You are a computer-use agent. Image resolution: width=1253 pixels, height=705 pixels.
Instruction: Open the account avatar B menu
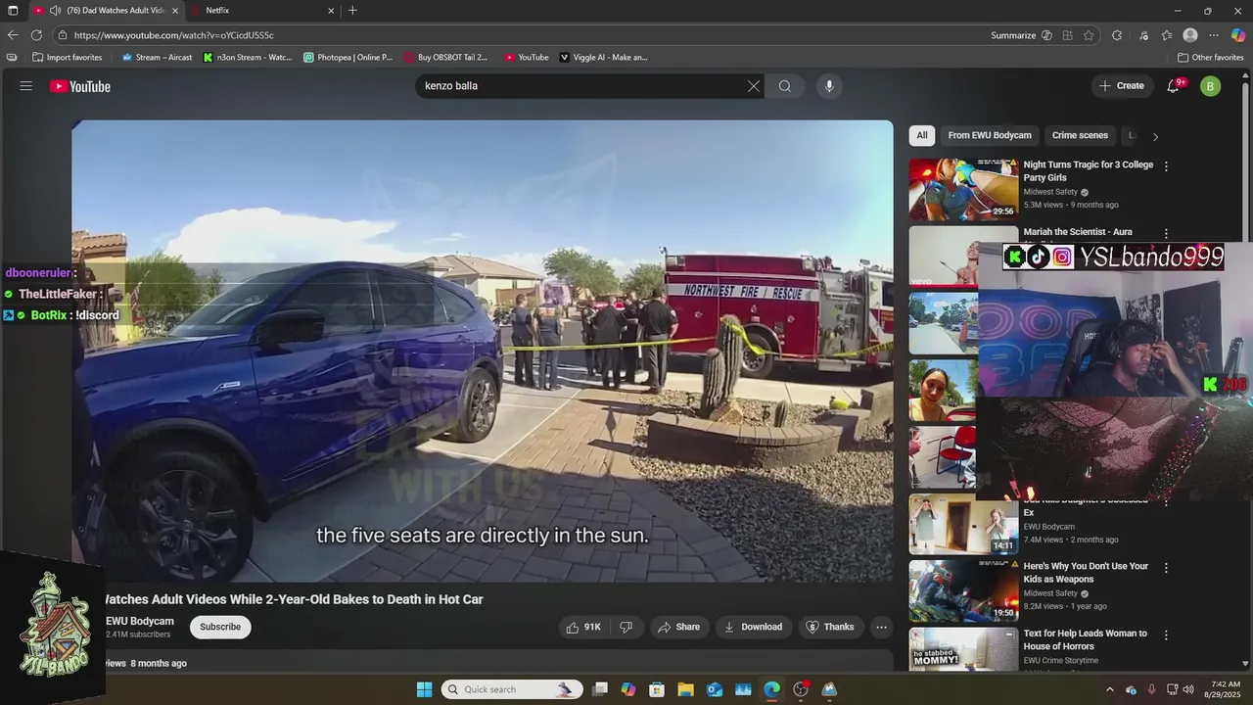1210,86
